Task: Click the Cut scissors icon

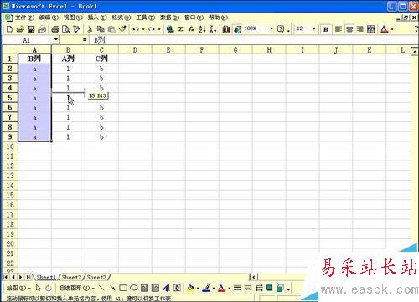Action: (x=90, y=29)
